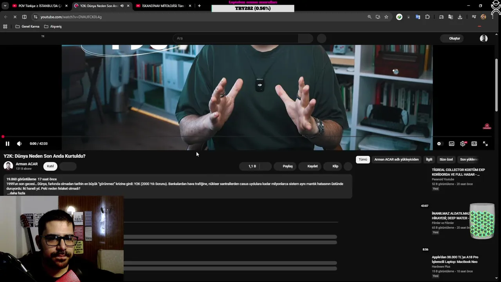Screen dimensions: 501x282
Task: Click the 19.860 görüntüleme text
Action: click(21, 179)
